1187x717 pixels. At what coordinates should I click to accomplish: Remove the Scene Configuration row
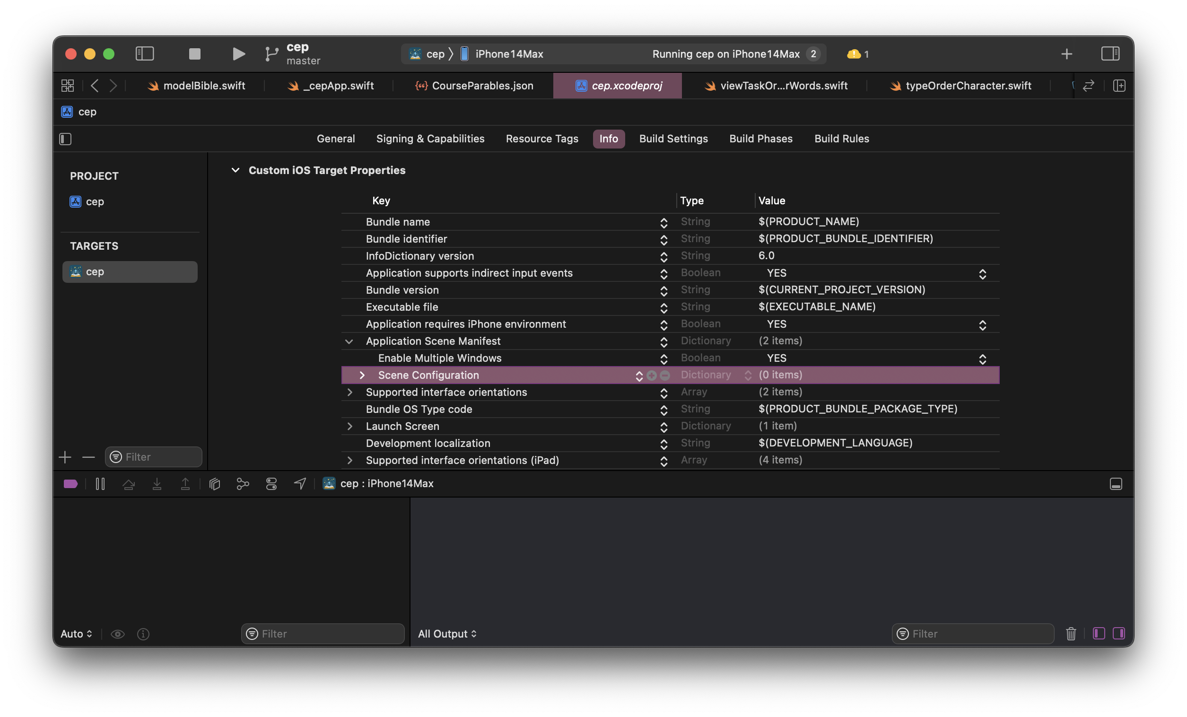(665, 376)
